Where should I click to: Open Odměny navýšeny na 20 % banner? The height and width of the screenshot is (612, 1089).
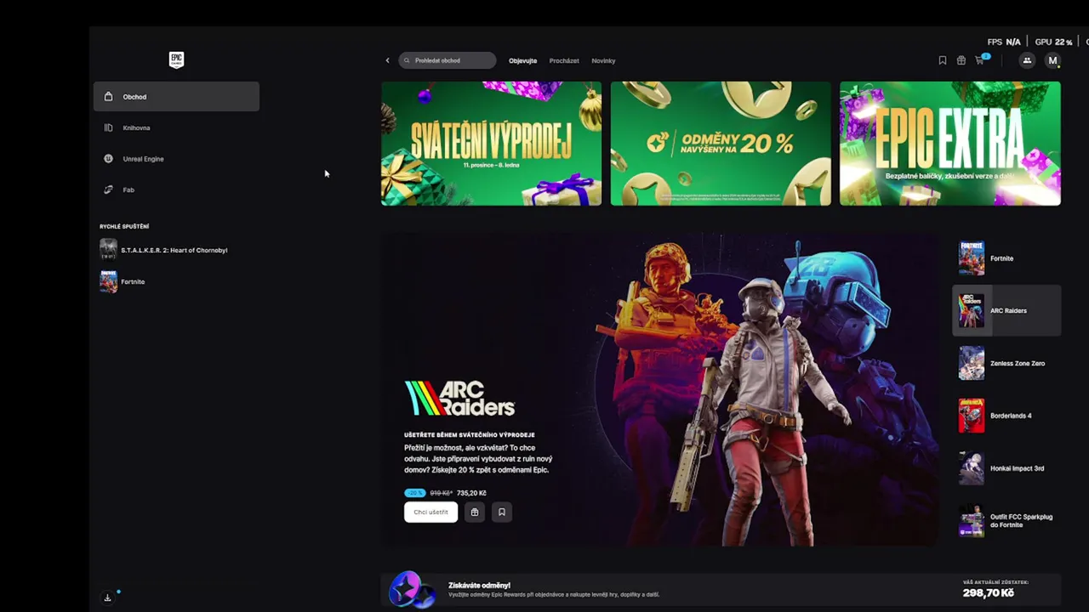(x=721, y=144)
